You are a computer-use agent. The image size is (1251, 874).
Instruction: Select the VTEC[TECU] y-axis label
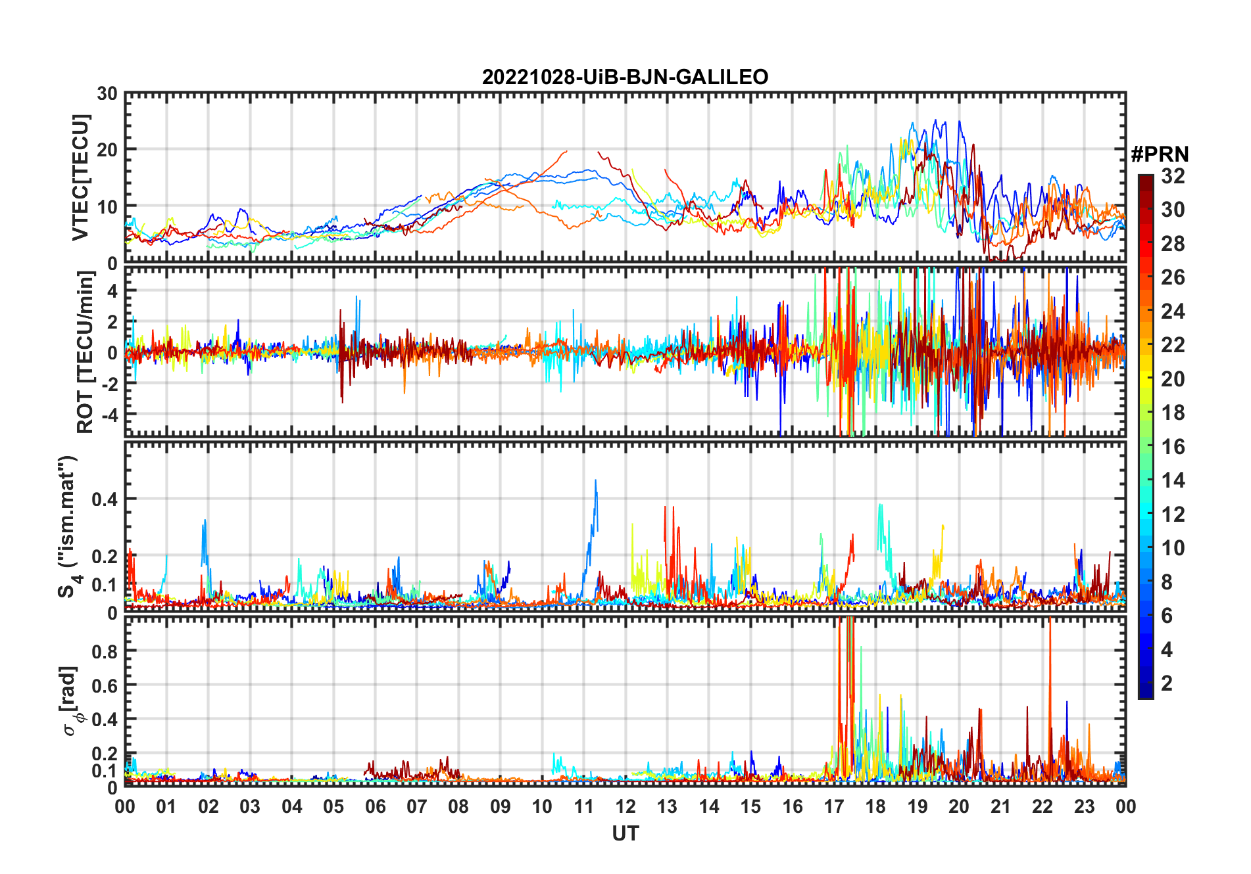(80, 177)
